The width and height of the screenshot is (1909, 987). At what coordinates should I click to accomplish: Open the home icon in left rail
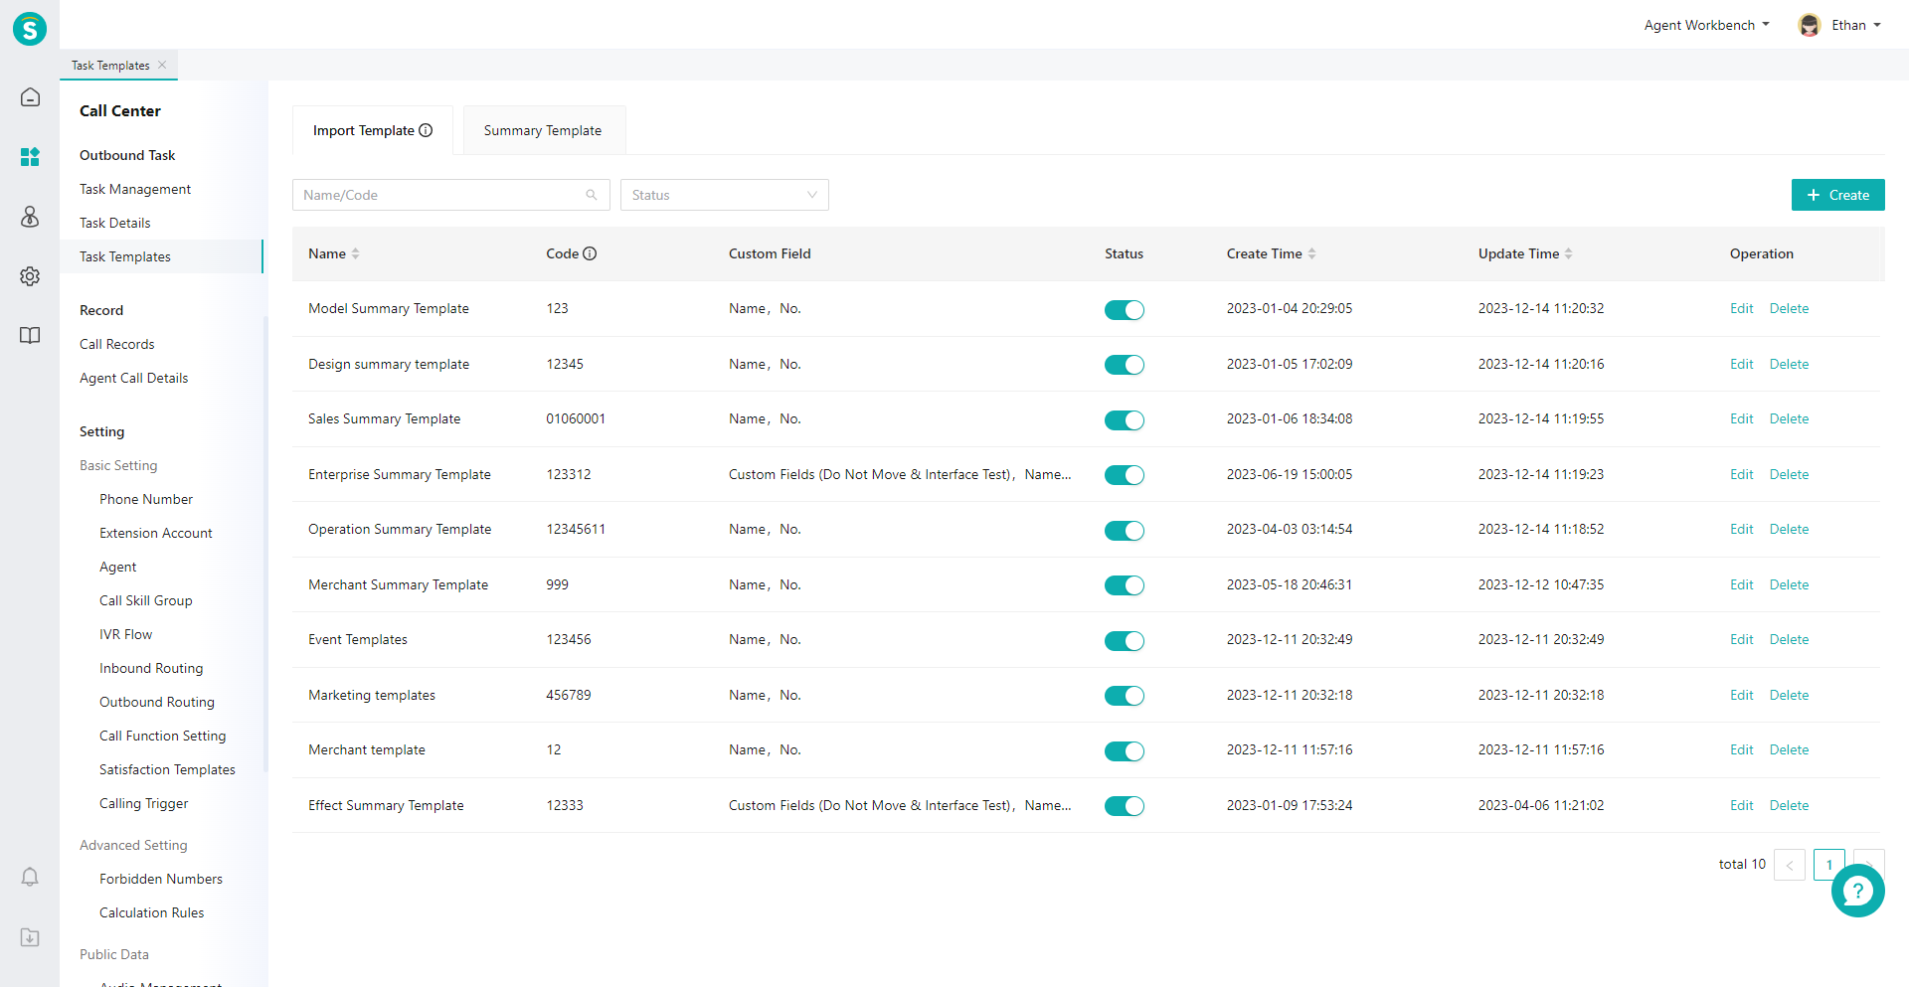[x=30, y=96]
